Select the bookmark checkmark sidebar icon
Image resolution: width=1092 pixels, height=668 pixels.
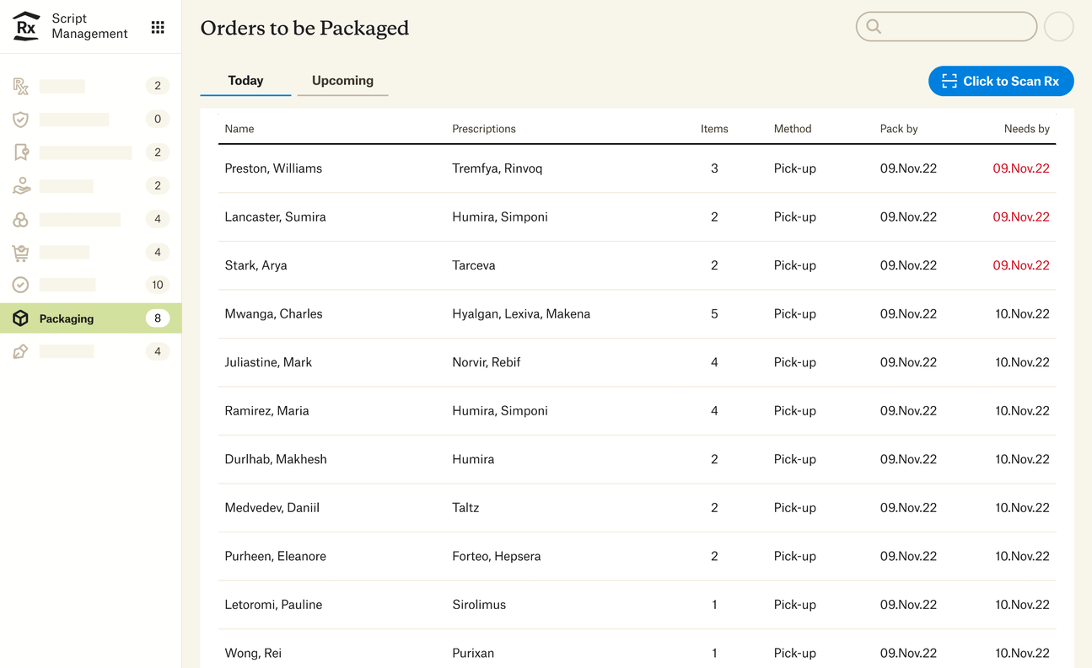tap(21, 152)
